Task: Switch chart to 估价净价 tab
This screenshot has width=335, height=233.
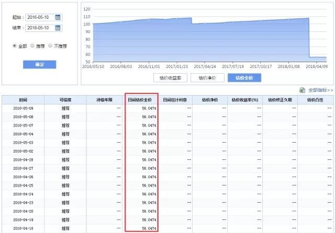Action: 207,78
